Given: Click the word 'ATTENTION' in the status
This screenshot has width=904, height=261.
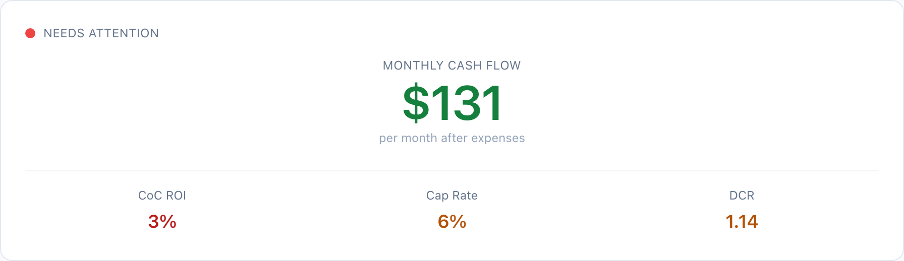Looking at the screenshot, I should pyautogui.click(x=124, y=33).
